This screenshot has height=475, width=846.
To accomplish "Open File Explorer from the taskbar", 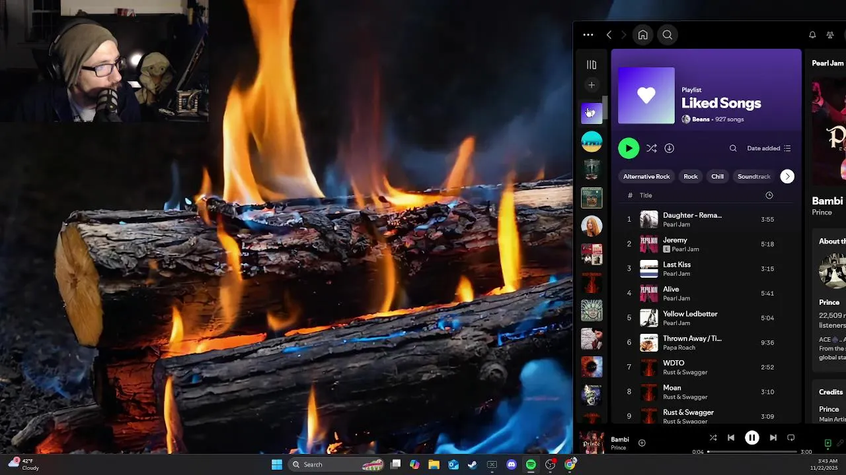I will click(x=434, y=464).
